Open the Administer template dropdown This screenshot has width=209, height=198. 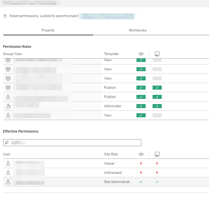[x=113, y=106]
